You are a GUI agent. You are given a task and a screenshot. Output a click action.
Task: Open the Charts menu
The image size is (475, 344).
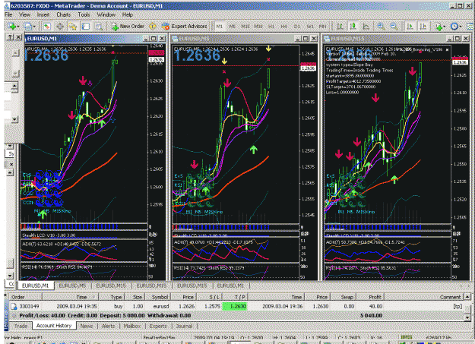pyautogui.click(x=63, y=14)
